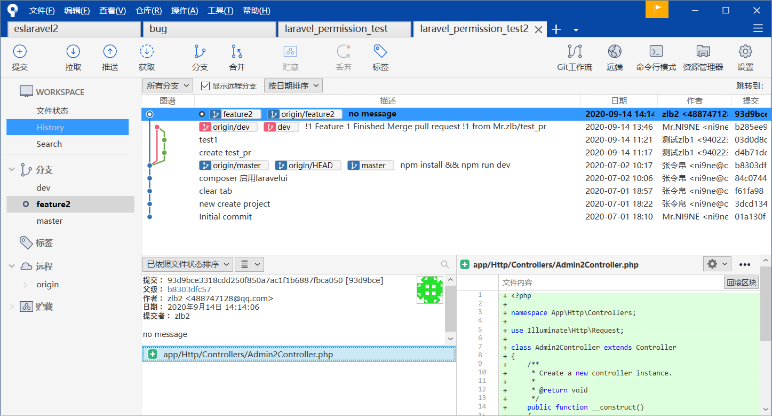Click the parent commit b8303dfc57 link

(x=189, y=289)
